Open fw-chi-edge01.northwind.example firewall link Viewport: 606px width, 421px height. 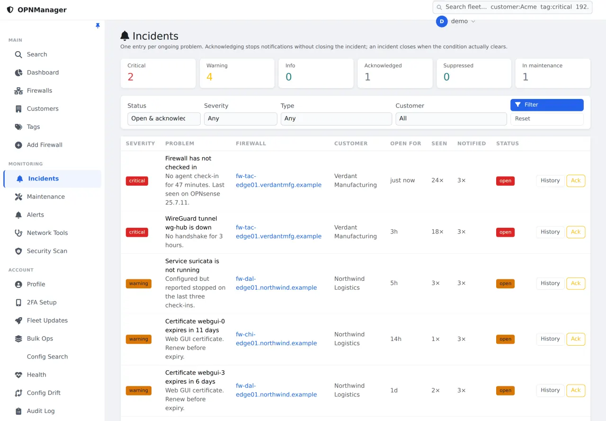tap(276, 339)
